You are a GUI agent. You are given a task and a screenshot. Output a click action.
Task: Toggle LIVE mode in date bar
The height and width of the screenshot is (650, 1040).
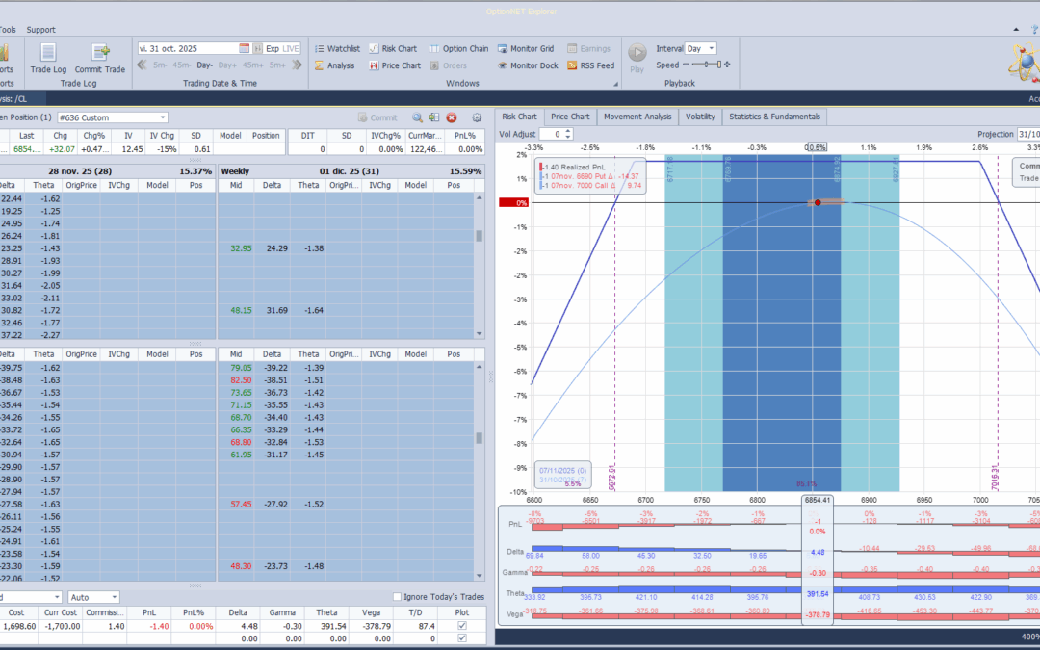(291, 48)
